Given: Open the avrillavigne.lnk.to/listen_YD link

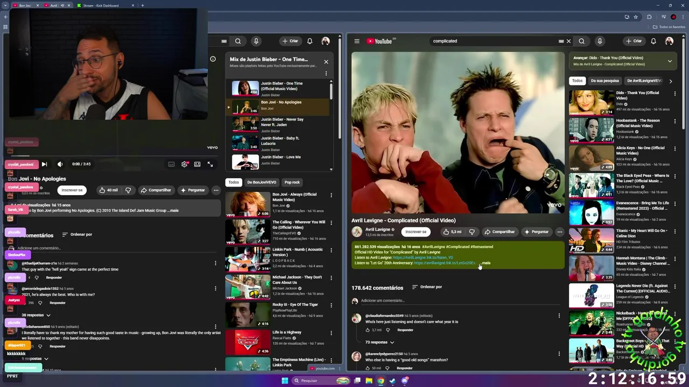Looking at the screenshot, I should pos(423,257).
